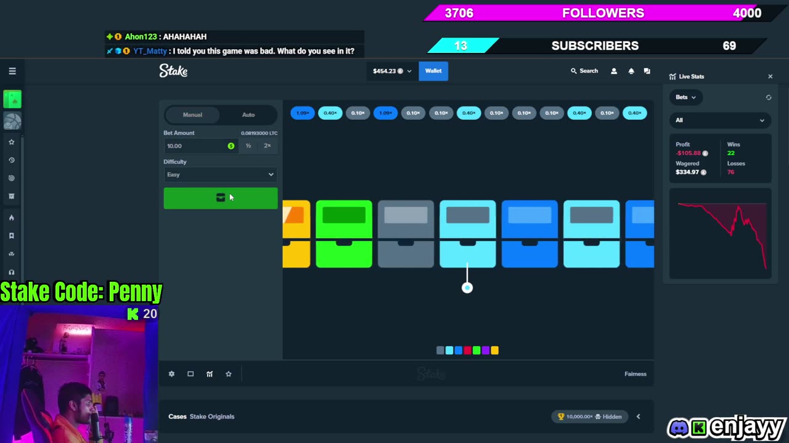Click the dollar currency icon in bet field

[x=231, y=146]
